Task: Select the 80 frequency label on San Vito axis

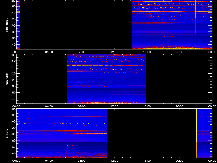Action: tap(14, 86)
